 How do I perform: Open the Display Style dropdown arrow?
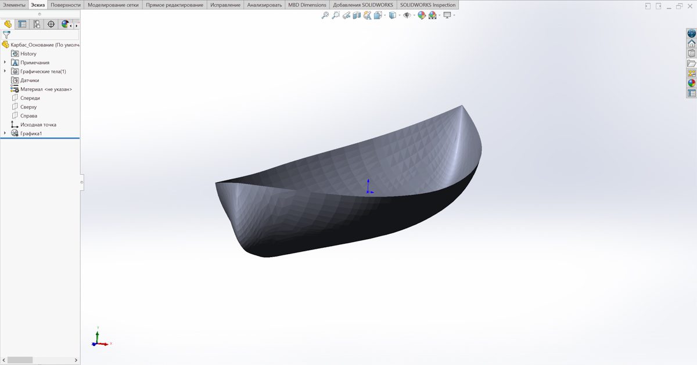pyautogui.click(x=400, y=16)
